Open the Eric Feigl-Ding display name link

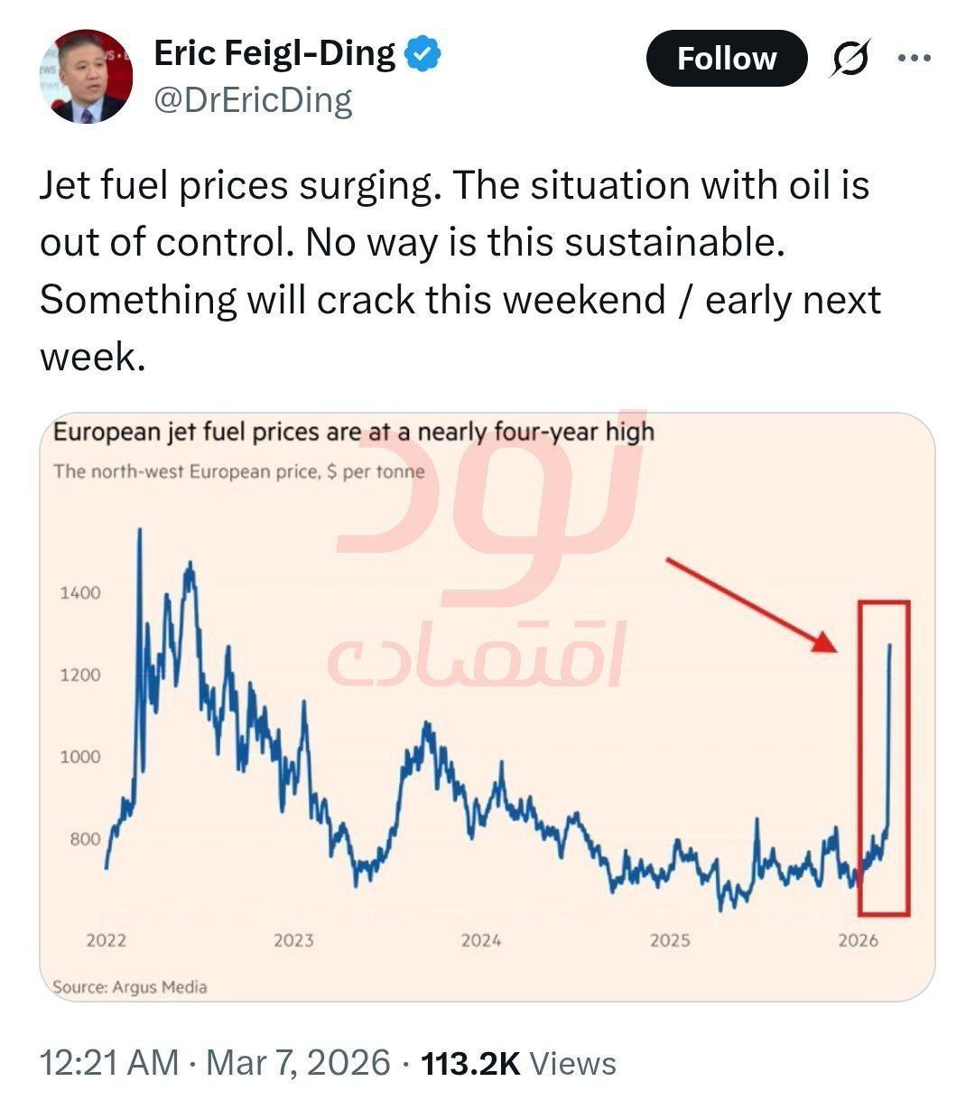[x=274, y=55]
